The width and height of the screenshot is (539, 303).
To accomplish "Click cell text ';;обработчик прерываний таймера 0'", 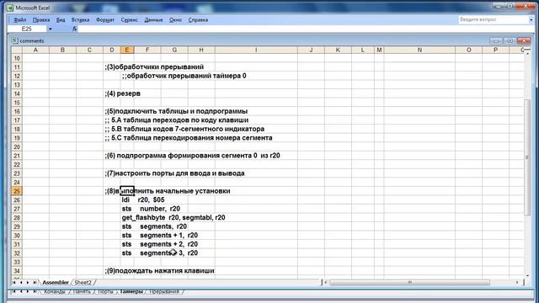I will [x=184, y=76].
